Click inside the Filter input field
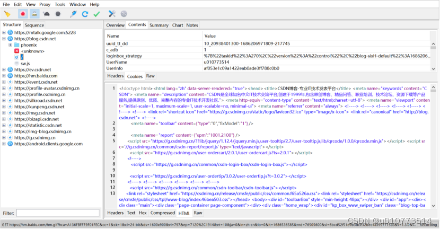This screenshot has width=440, height=229. point(58,213)
